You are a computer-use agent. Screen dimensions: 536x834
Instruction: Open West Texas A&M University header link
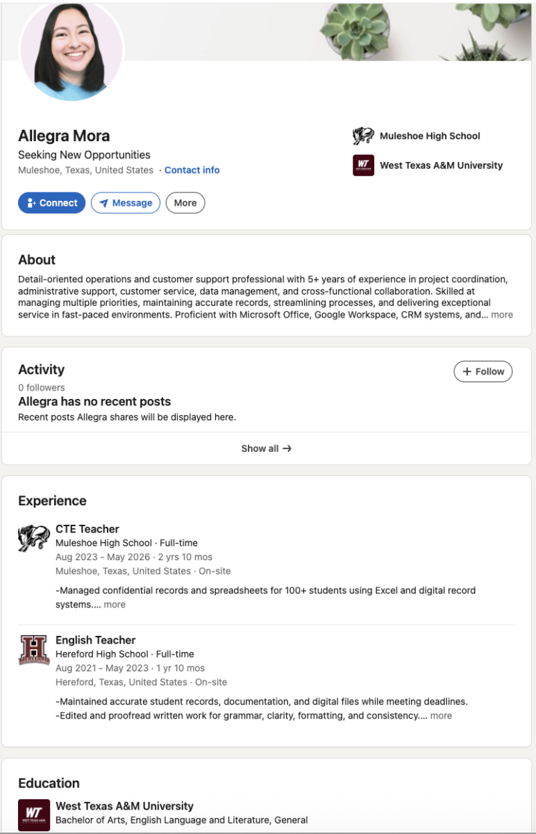441,165
